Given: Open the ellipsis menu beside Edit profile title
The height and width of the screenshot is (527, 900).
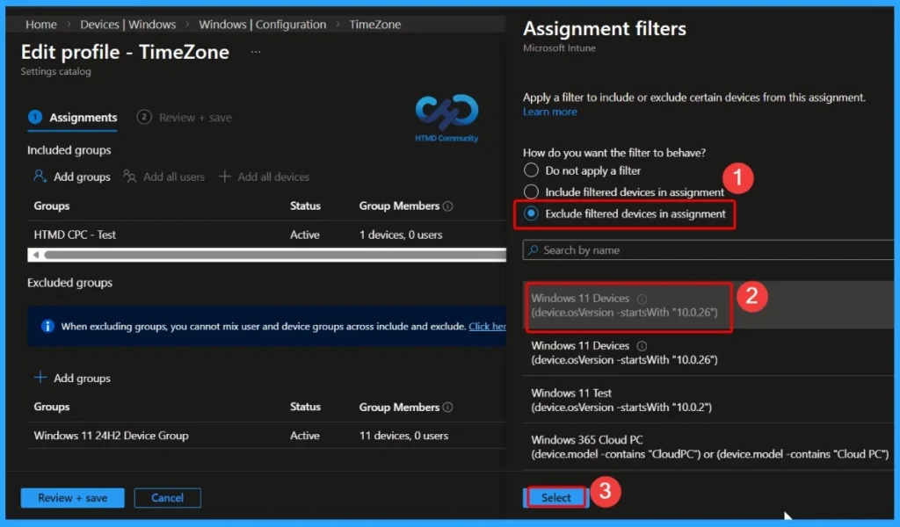Looking at the screenshot, I should (x=256, y=53).
